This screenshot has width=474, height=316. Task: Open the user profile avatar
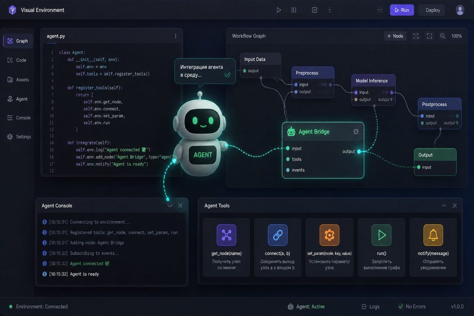(x=460, y=10)
